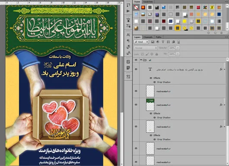229x166 pixels.
Task: Click Styles panel scroll down arrow
Action: pos(227,29)
